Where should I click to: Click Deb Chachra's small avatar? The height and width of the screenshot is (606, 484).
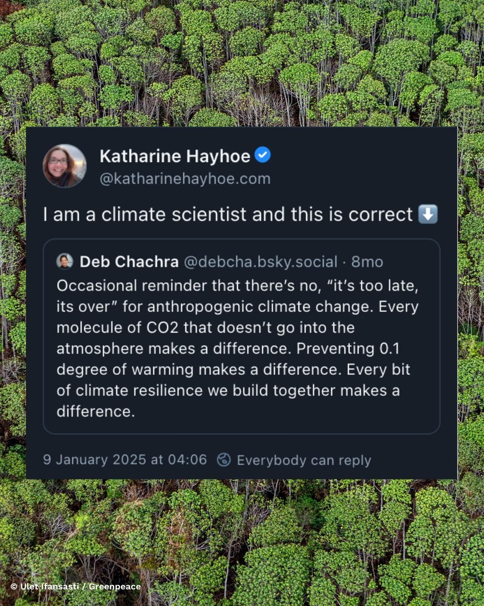[x=65, y=262]
